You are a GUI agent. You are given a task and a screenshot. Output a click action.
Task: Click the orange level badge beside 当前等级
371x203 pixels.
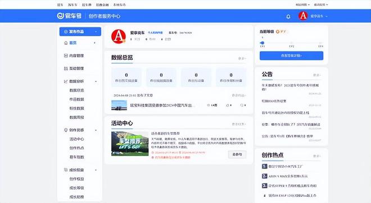click(x=278, y=31)
